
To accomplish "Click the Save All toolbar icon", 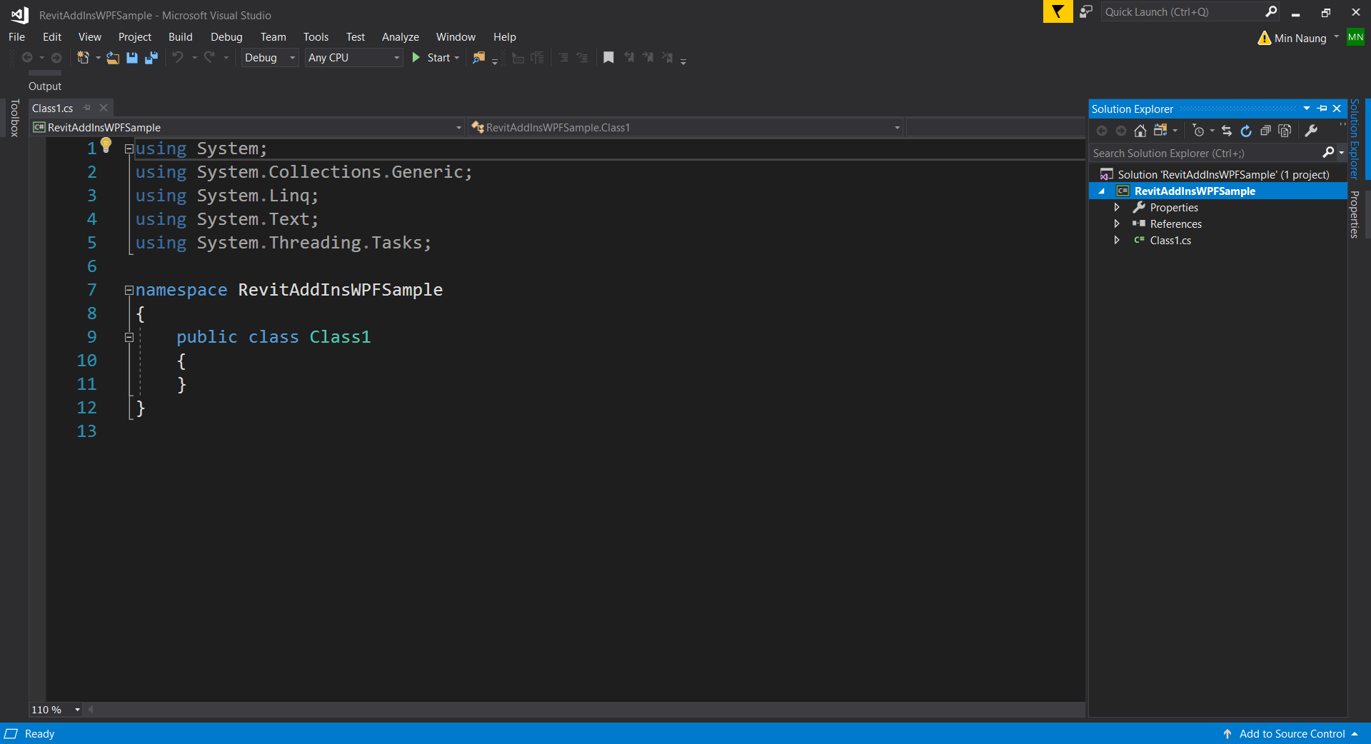I will 151,58.
